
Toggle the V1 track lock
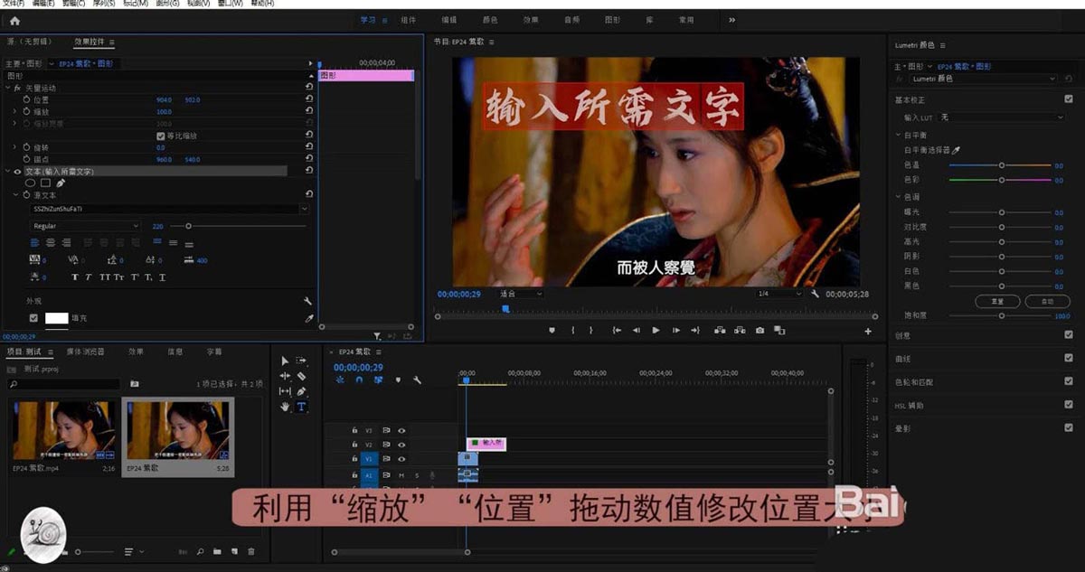pos(354,459)
